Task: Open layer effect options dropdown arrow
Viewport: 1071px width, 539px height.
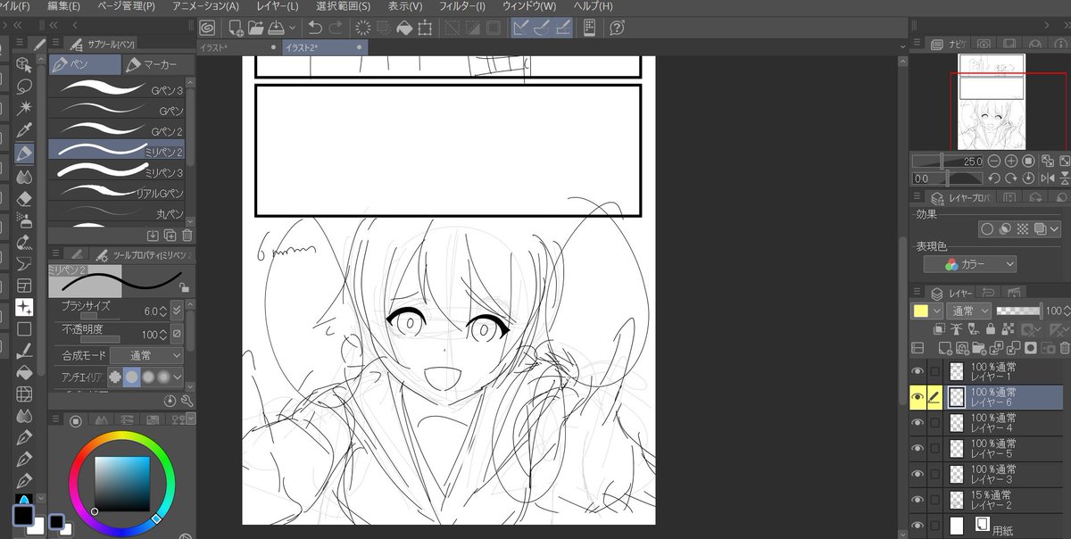Action: pyautogui.click(x=1055, y=228)
